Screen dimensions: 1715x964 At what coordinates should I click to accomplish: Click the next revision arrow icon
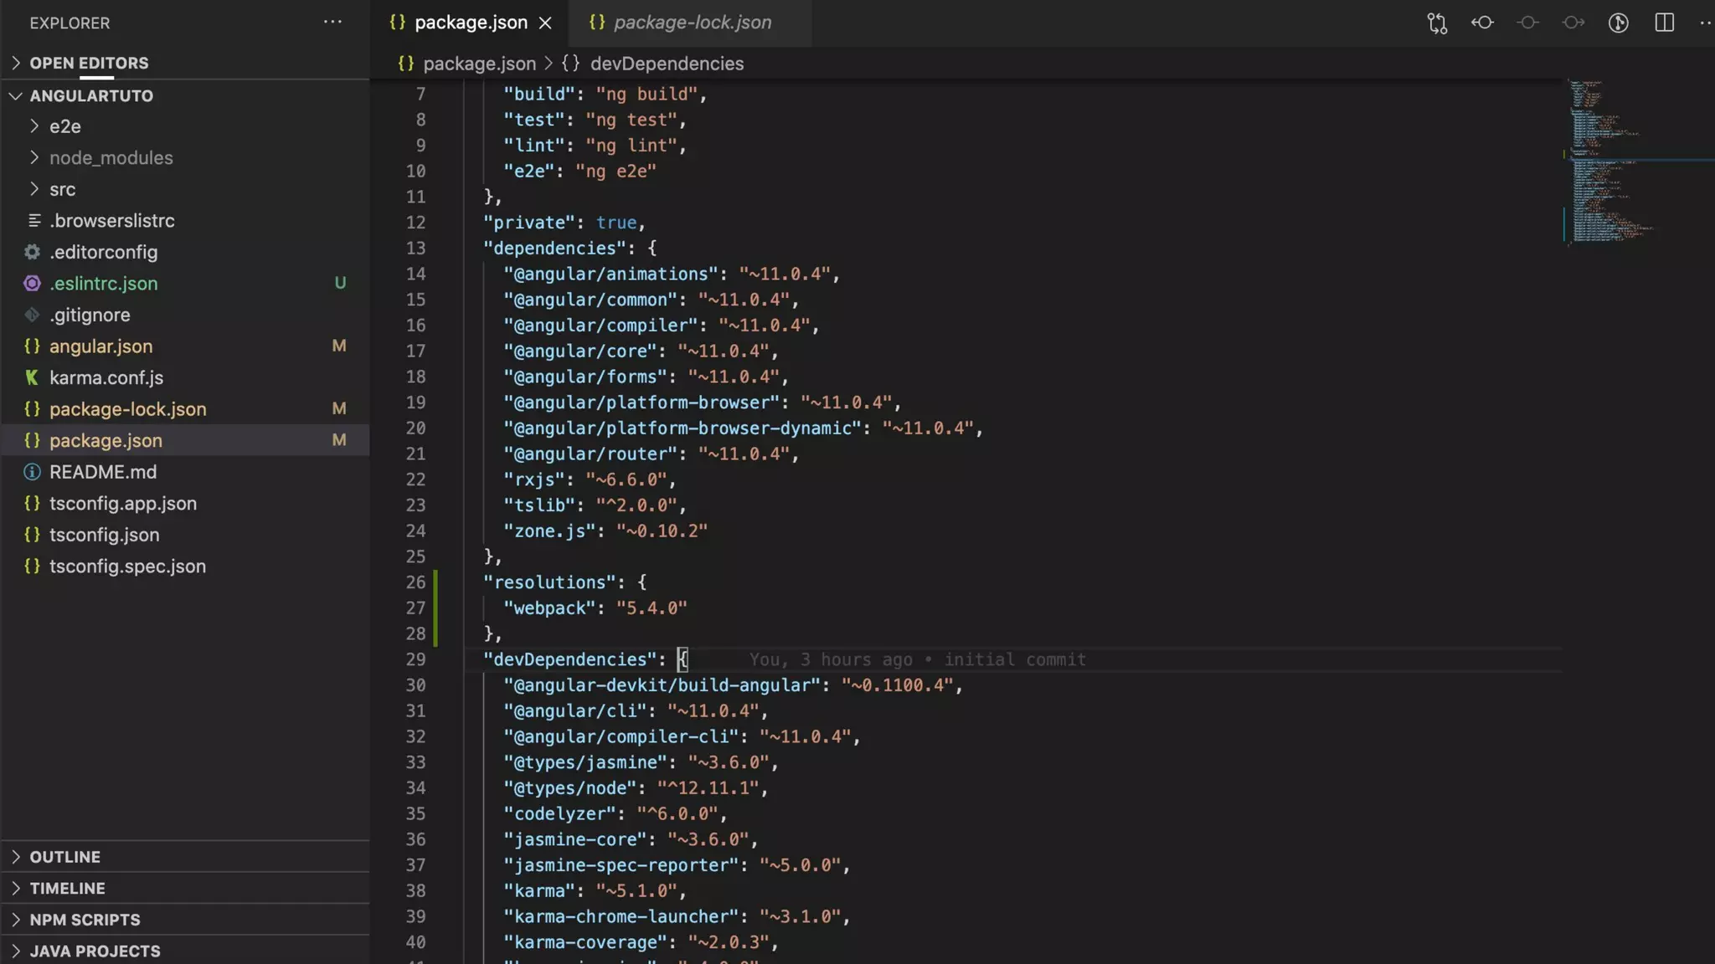tap(1573, 23)
